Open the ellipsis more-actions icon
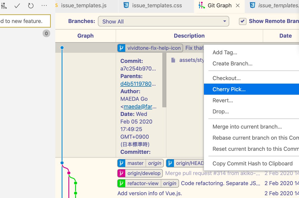 [44, 6]
